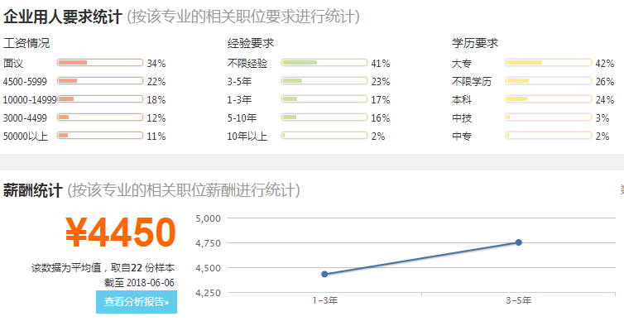This screenshot has height=321, width=624.
Task: Click the 4500-5999 salary progress bar
Action: tap(100, 81)
